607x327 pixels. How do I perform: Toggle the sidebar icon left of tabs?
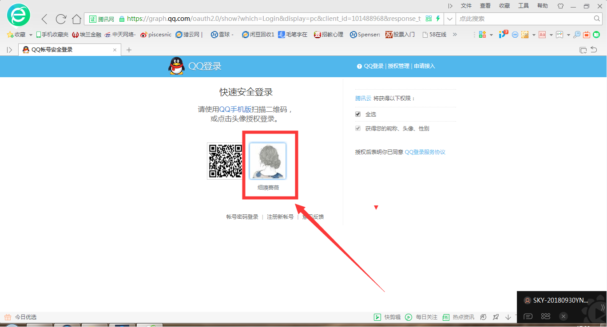point(9,50)
